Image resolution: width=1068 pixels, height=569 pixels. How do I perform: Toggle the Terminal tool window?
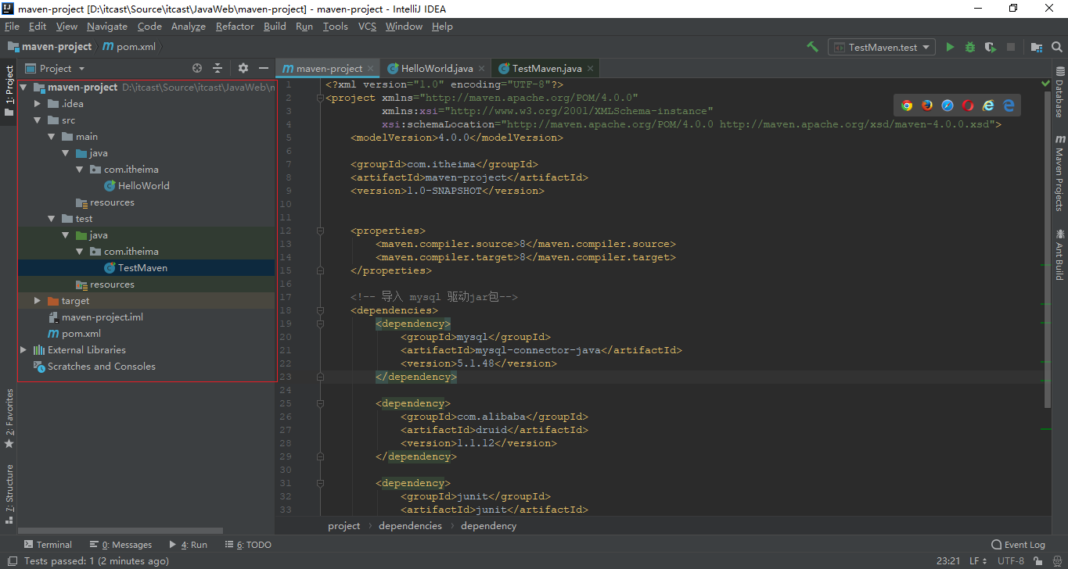pyautogui.click(x=48, y=545)
